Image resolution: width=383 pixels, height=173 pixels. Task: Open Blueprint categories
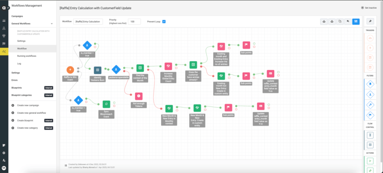pos(21,95)
